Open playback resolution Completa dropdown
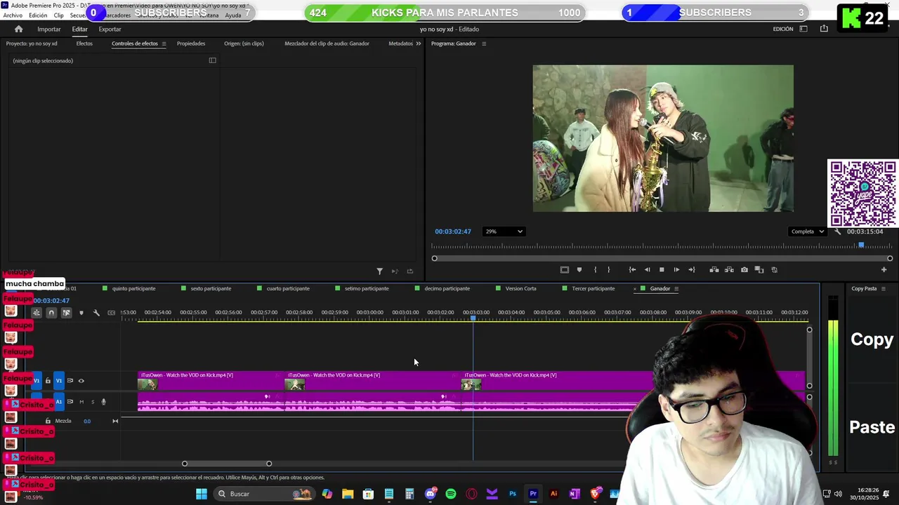Screen dimensions: 899x505 point(807,231)
